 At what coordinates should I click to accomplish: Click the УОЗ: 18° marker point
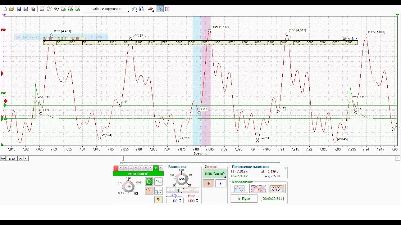[35, 101]
